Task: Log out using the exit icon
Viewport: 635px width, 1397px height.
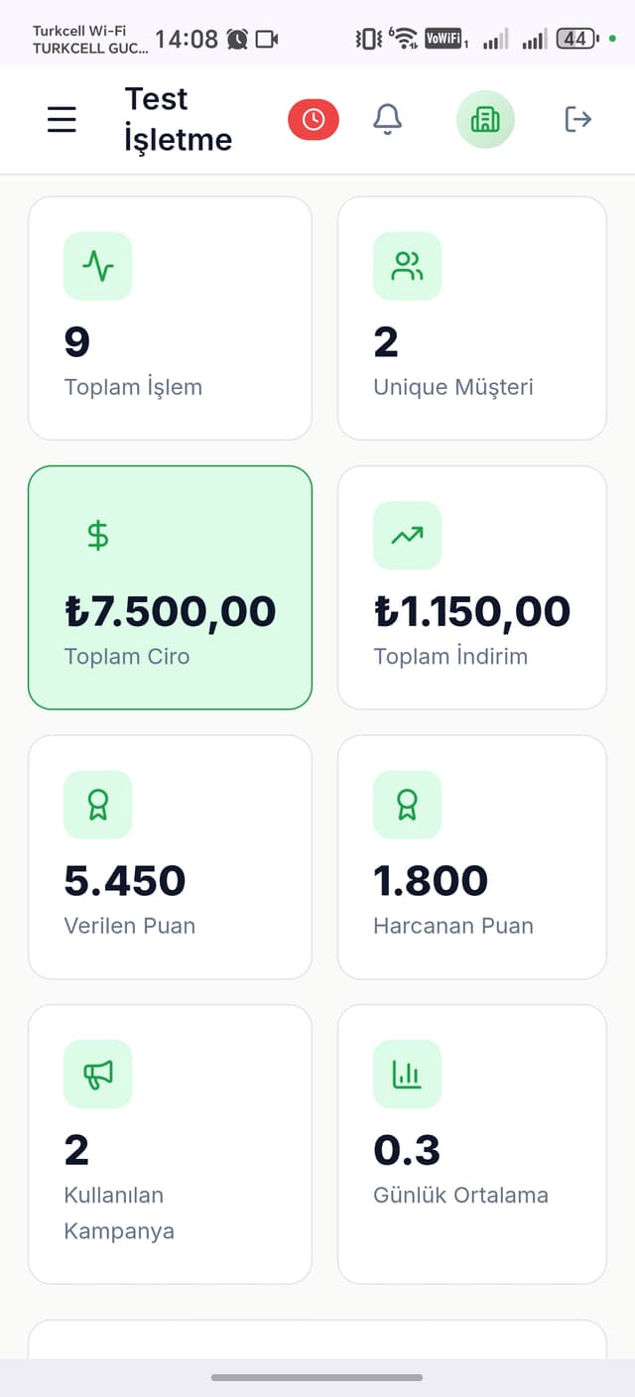Action: [x=577, y=118]
